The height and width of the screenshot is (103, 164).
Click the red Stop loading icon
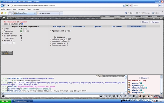tap(130, 5)
